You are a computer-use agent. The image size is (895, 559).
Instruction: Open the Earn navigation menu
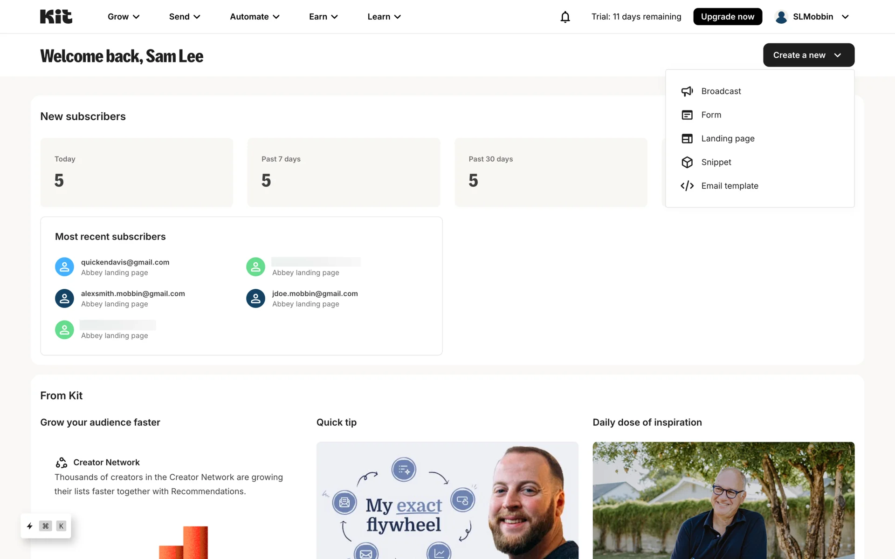click(323, 17)
